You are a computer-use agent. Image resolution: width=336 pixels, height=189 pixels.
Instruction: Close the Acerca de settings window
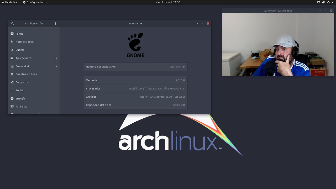pos(208,23)
